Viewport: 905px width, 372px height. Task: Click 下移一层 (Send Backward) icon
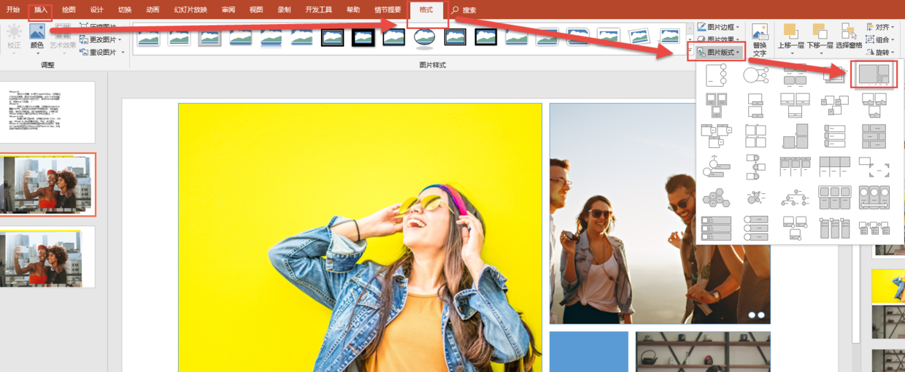point(819,36)
